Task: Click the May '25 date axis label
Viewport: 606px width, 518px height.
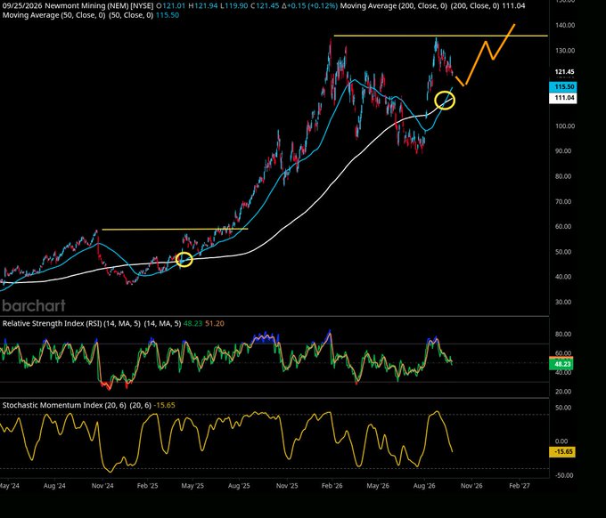Action: coord(192,486)
